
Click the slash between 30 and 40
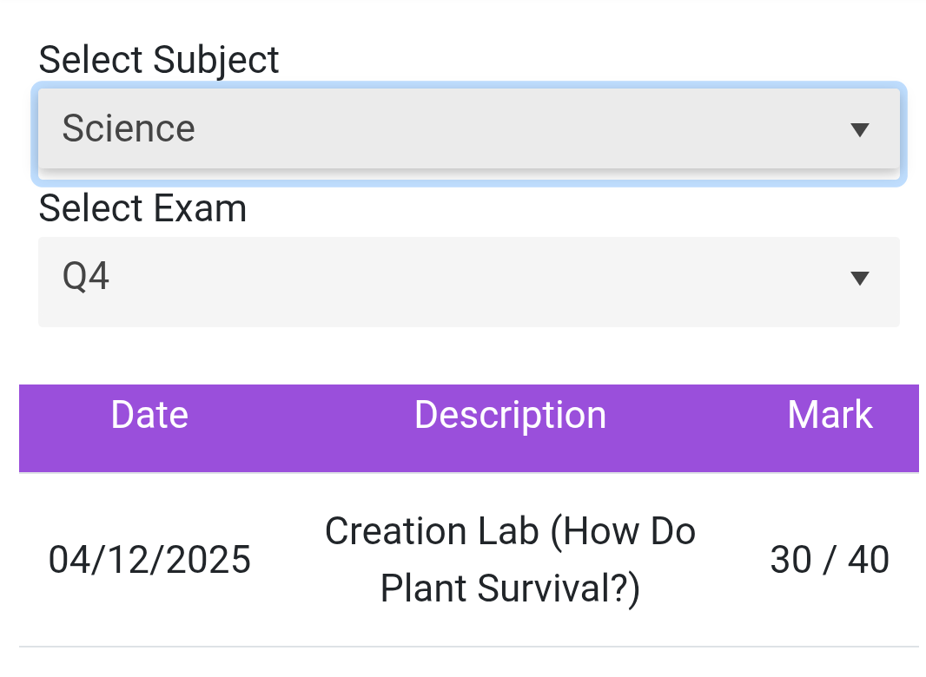[830, 560]
